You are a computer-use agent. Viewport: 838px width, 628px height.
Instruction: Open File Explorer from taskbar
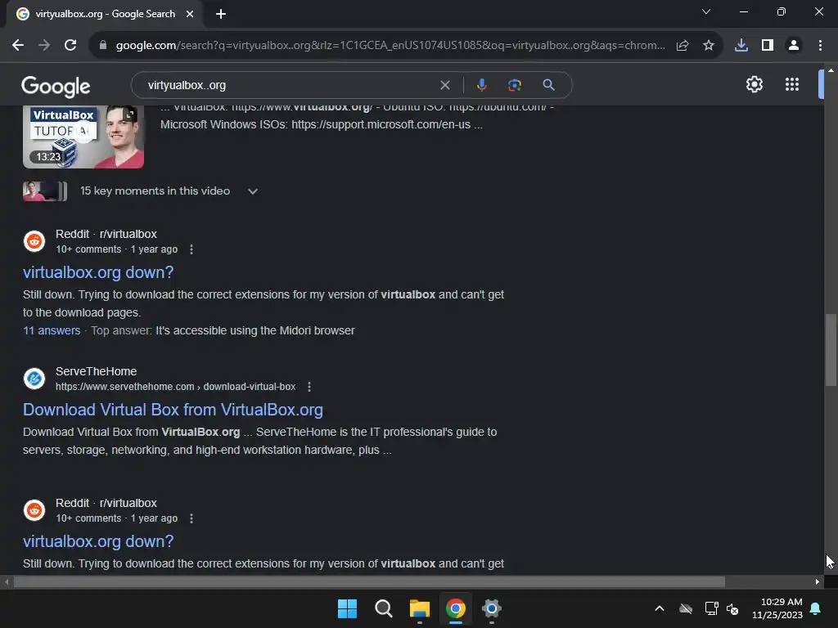(420, 608)
